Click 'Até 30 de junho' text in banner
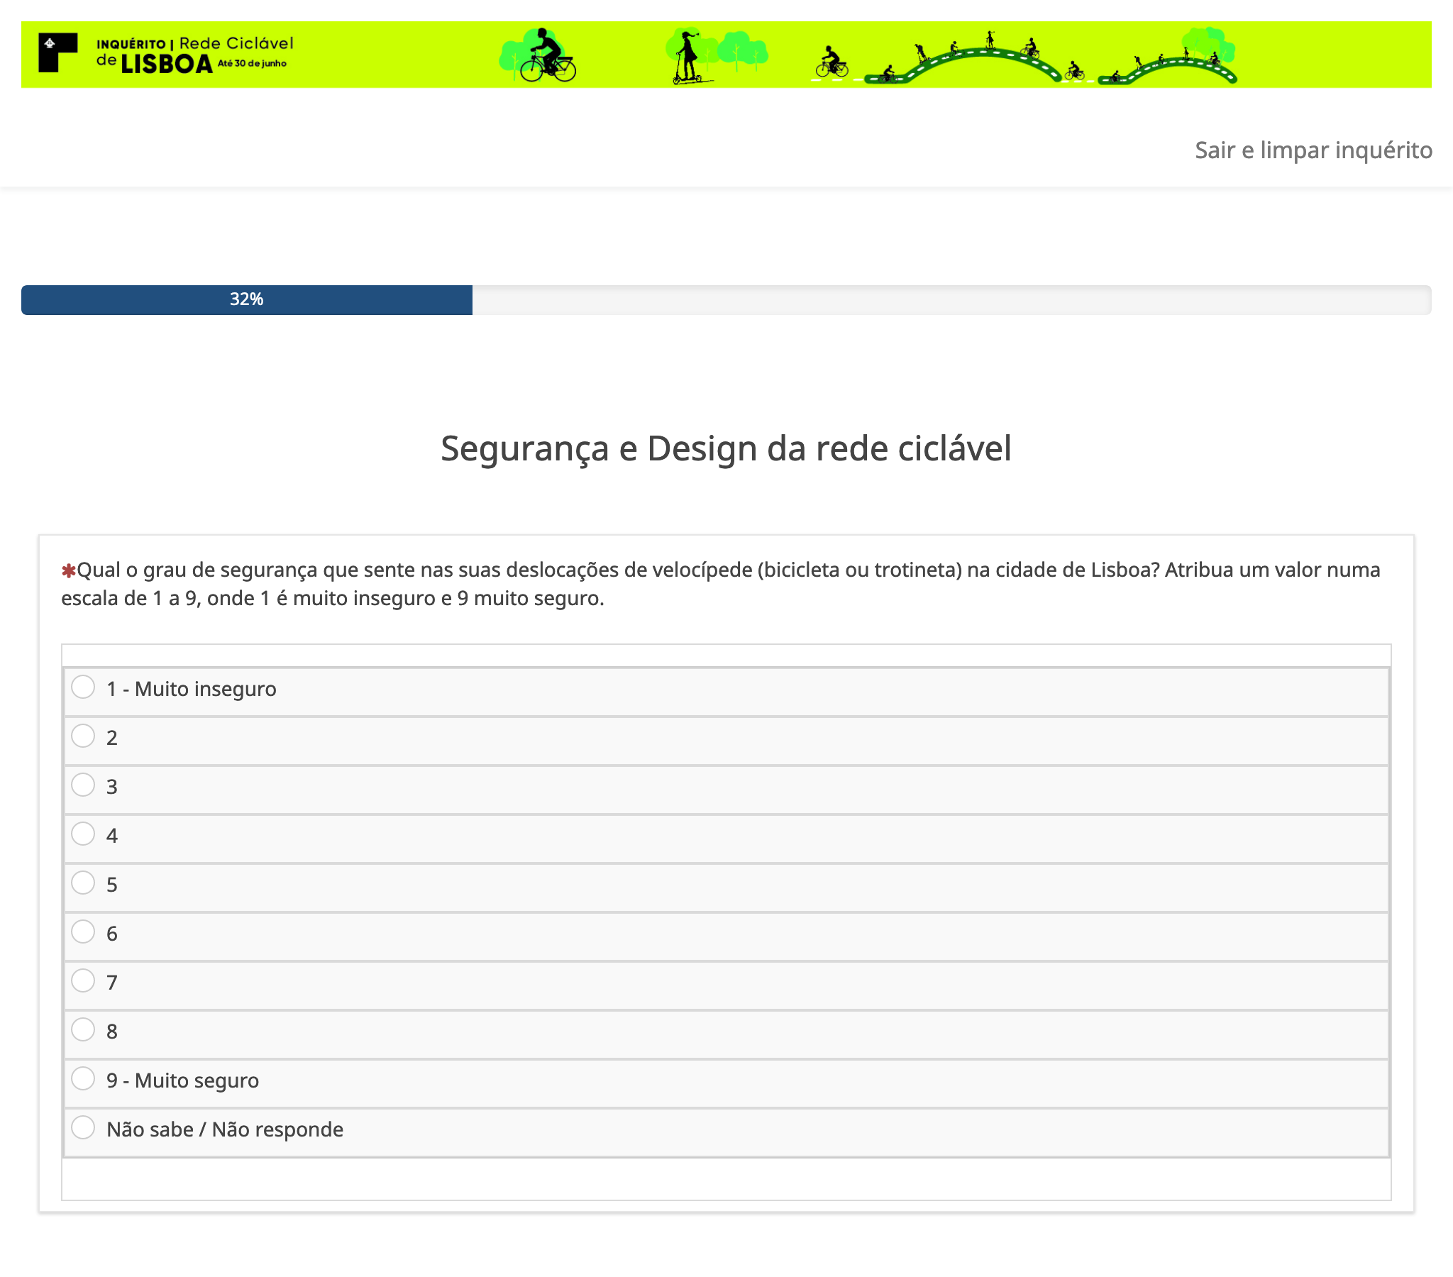The height and width of the screenshot is (1277, 1453). coord(253,63)
